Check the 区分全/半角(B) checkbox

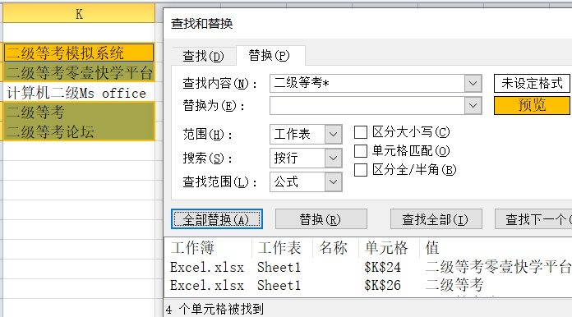(x=361, y=170)
